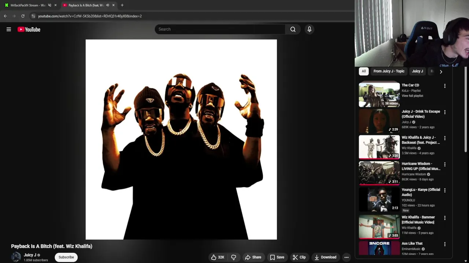Viewport: 469px width, 263px height.
Task: Click the search magnifier button
Action: click(293, 29)
